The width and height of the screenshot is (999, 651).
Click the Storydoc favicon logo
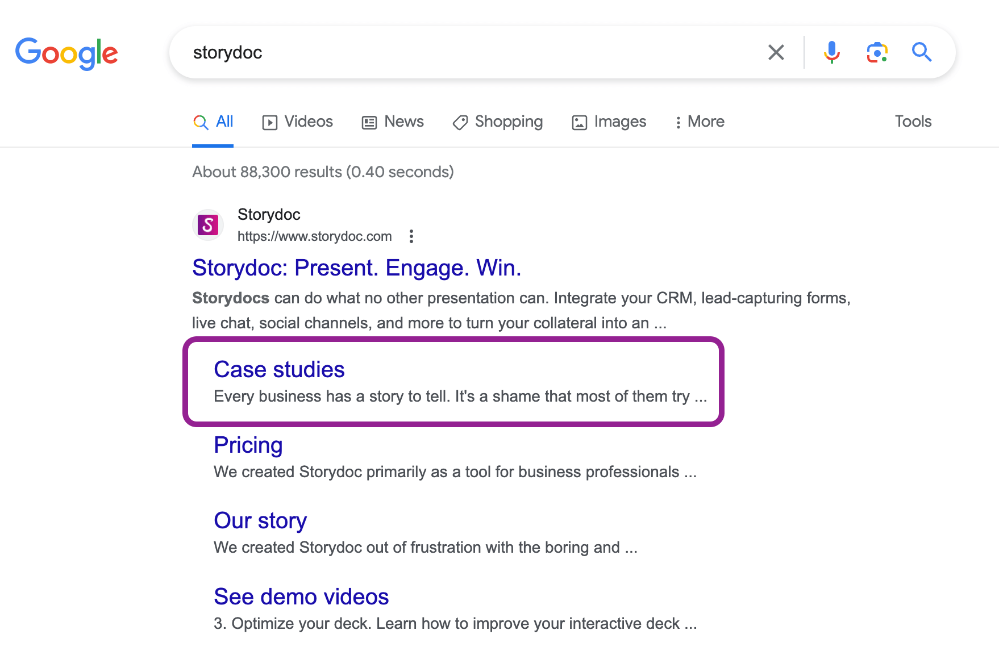(208, 224)
